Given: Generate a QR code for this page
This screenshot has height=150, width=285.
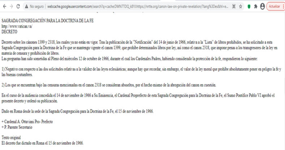Looking at the screenshot, I should (234, 6).
